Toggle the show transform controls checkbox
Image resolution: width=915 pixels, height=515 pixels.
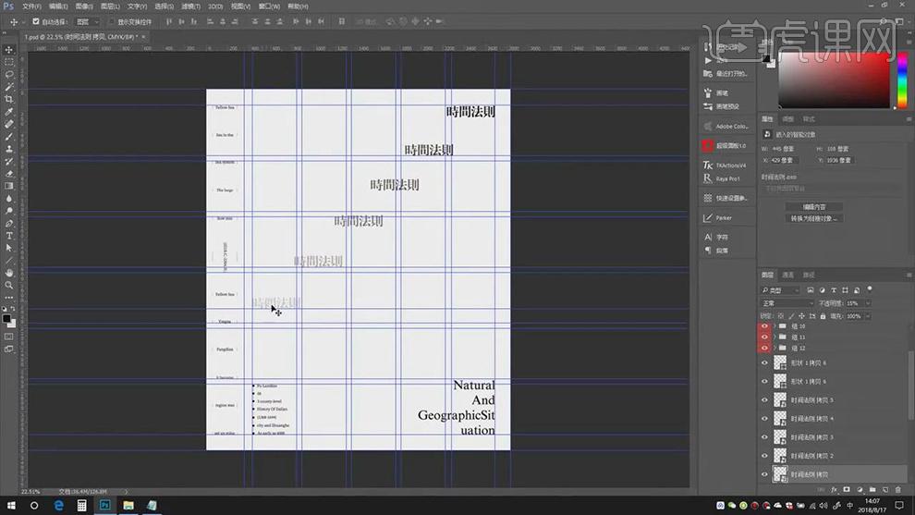[112, 21]
